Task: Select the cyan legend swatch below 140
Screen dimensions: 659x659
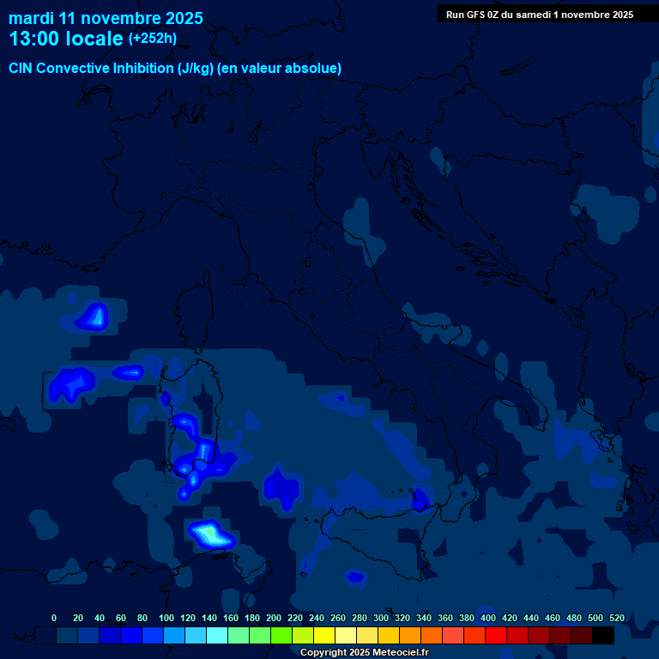Action: pyautogui.click(x=217, y=636)
